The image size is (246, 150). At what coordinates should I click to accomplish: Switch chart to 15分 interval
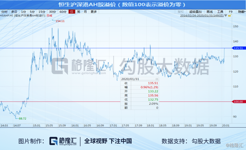pyautogui.click(x=42, y=12)
